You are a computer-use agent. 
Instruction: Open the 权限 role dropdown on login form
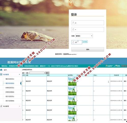pyautogui.click(x=84, y=36)
